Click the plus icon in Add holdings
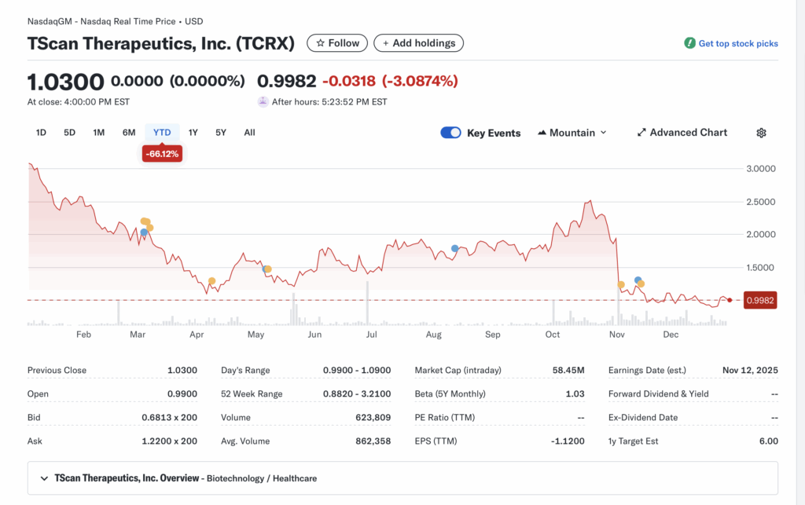Viewport: 805px width, 505px height. coord(384,43)
